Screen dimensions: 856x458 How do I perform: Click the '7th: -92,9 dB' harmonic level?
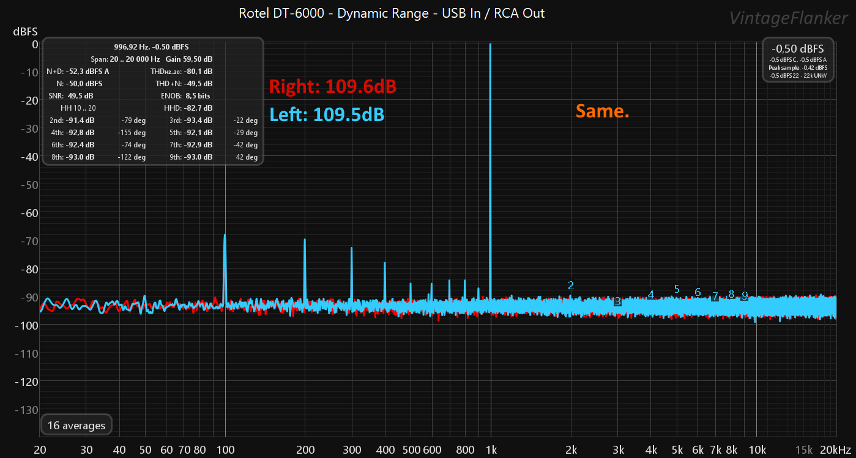190,145
